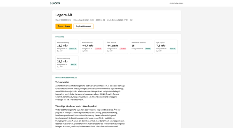This screenshot has width=233, height=128.
Task: Click the +433 % change badge
Action: click(148, 49)
